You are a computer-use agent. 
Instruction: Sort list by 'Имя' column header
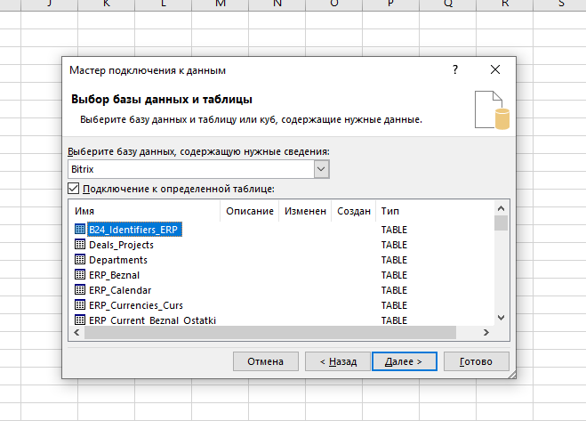(144, 211)
